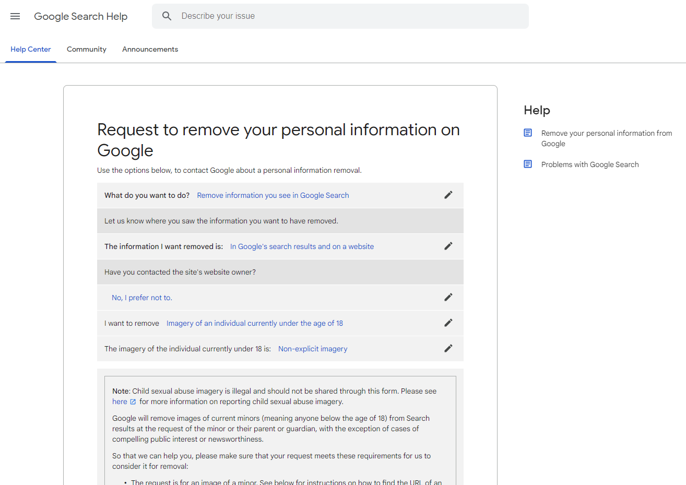Open 'Problems with Google Search' help article
This screenshot has height=485, width=686.
pos(590,164)
